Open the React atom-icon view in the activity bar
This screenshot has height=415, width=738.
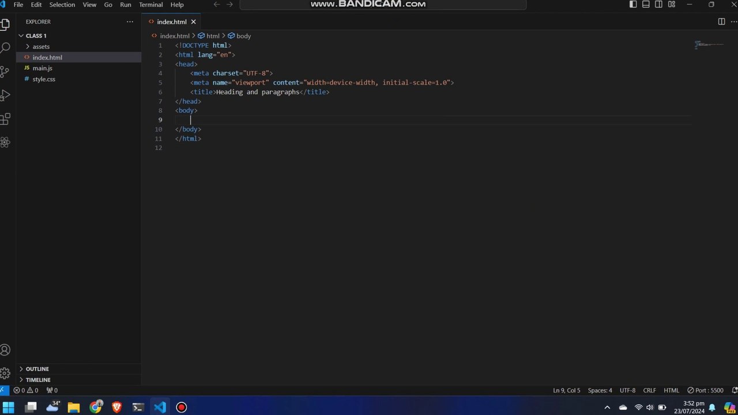coord(5,142)
